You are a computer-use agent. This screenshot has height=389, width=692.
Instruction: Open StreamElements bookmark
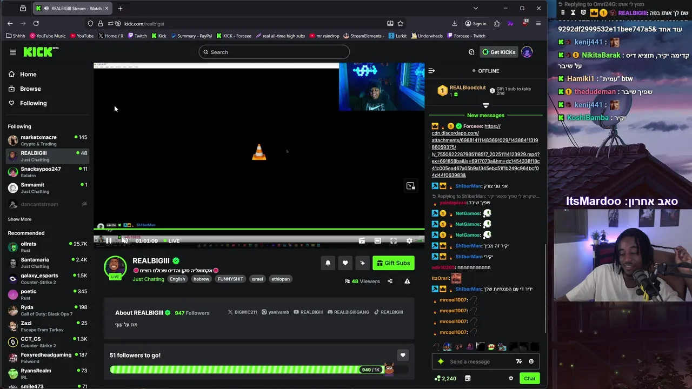point(364,36)
